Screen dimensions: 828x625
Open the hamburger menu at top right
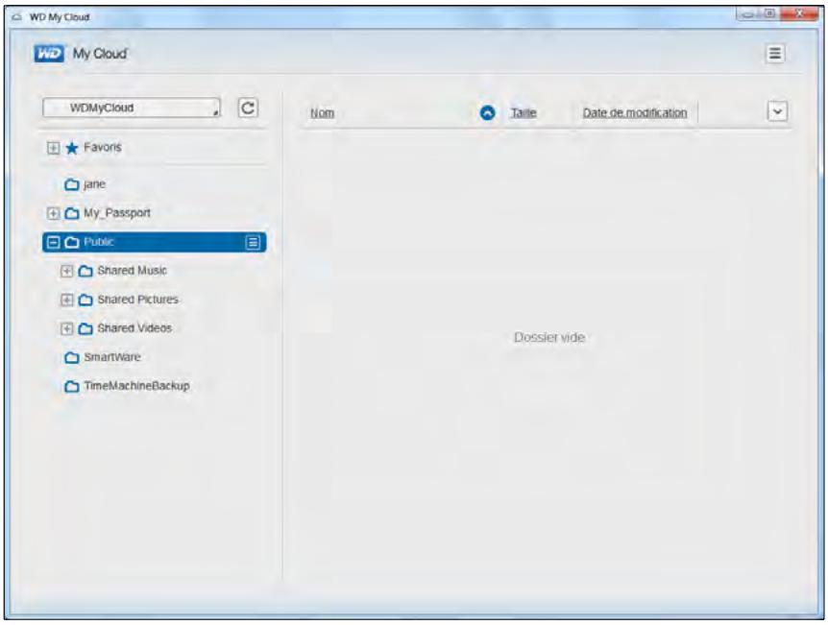click(x=774, y=54)
